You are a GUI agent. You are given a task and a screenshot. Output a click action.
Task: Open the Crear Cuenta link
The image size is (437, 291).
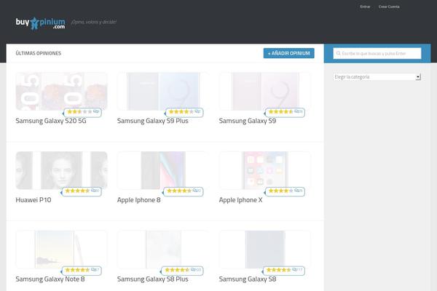click(389, 7)
